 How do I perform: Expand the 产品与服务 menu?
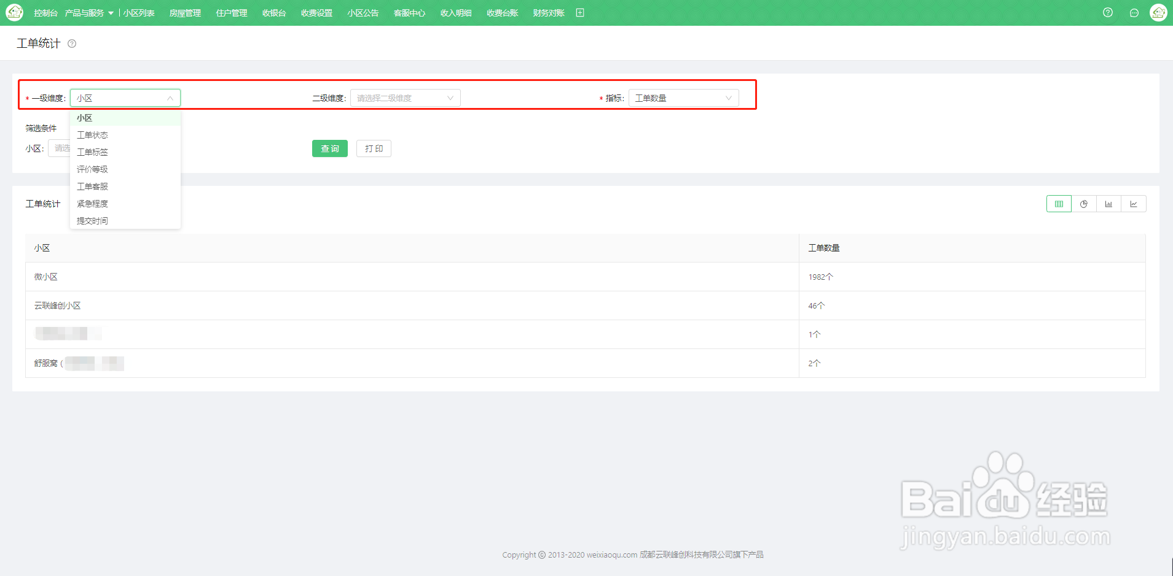[89, 13]
